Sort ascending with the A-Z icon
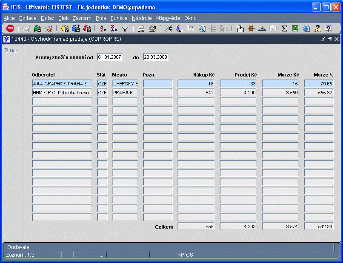This screenshot has width=343, height=263. point(103,28)
